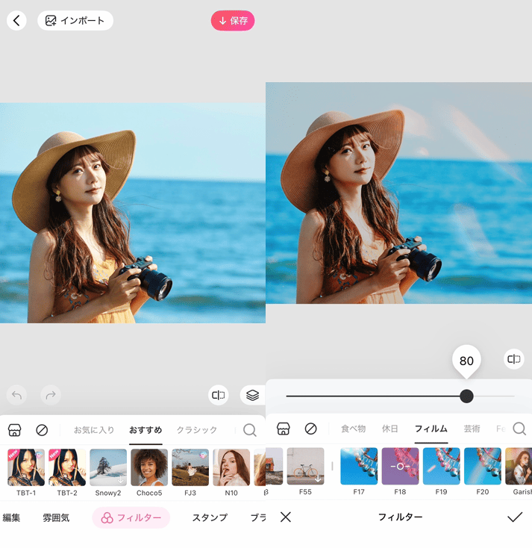Search filters with magnifier in left screen
Screen dimensions: 532x548
coord(250,430)
